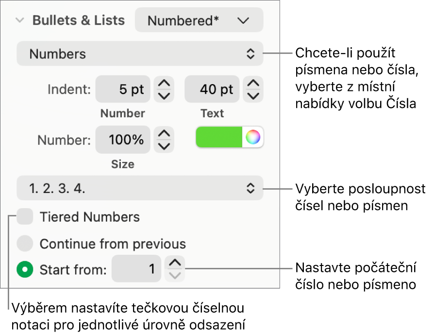Open the Numbers format pop-up menu
The width and height of the screenshot is (434, 335).
(140, 53)
